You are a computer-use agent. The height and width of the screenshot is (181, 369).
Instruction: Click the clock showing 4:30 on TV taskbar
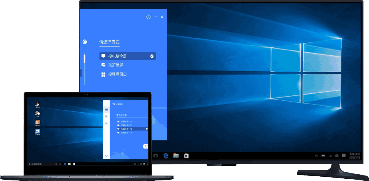click(354, 155)
